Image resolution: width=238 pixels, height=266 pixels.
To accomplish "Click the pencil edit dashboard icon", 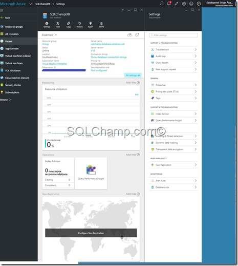I will tap(176, 4).
